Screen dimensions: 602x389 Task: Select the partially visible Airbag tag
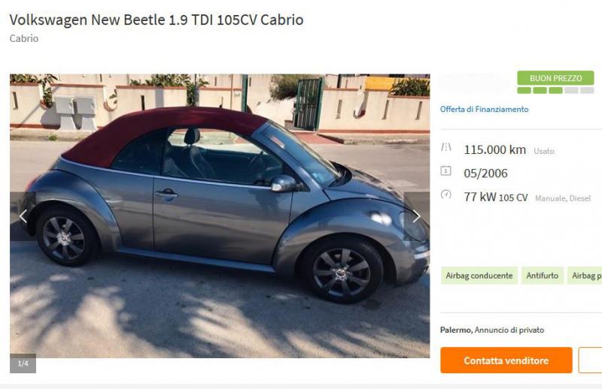[x=585, y=276]
